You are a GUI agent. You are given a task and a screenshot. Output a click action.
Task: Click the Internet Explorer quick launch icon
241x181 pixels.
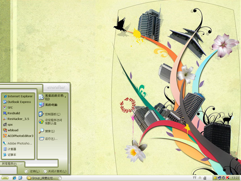pyautogui.click(x=14, y=178)
